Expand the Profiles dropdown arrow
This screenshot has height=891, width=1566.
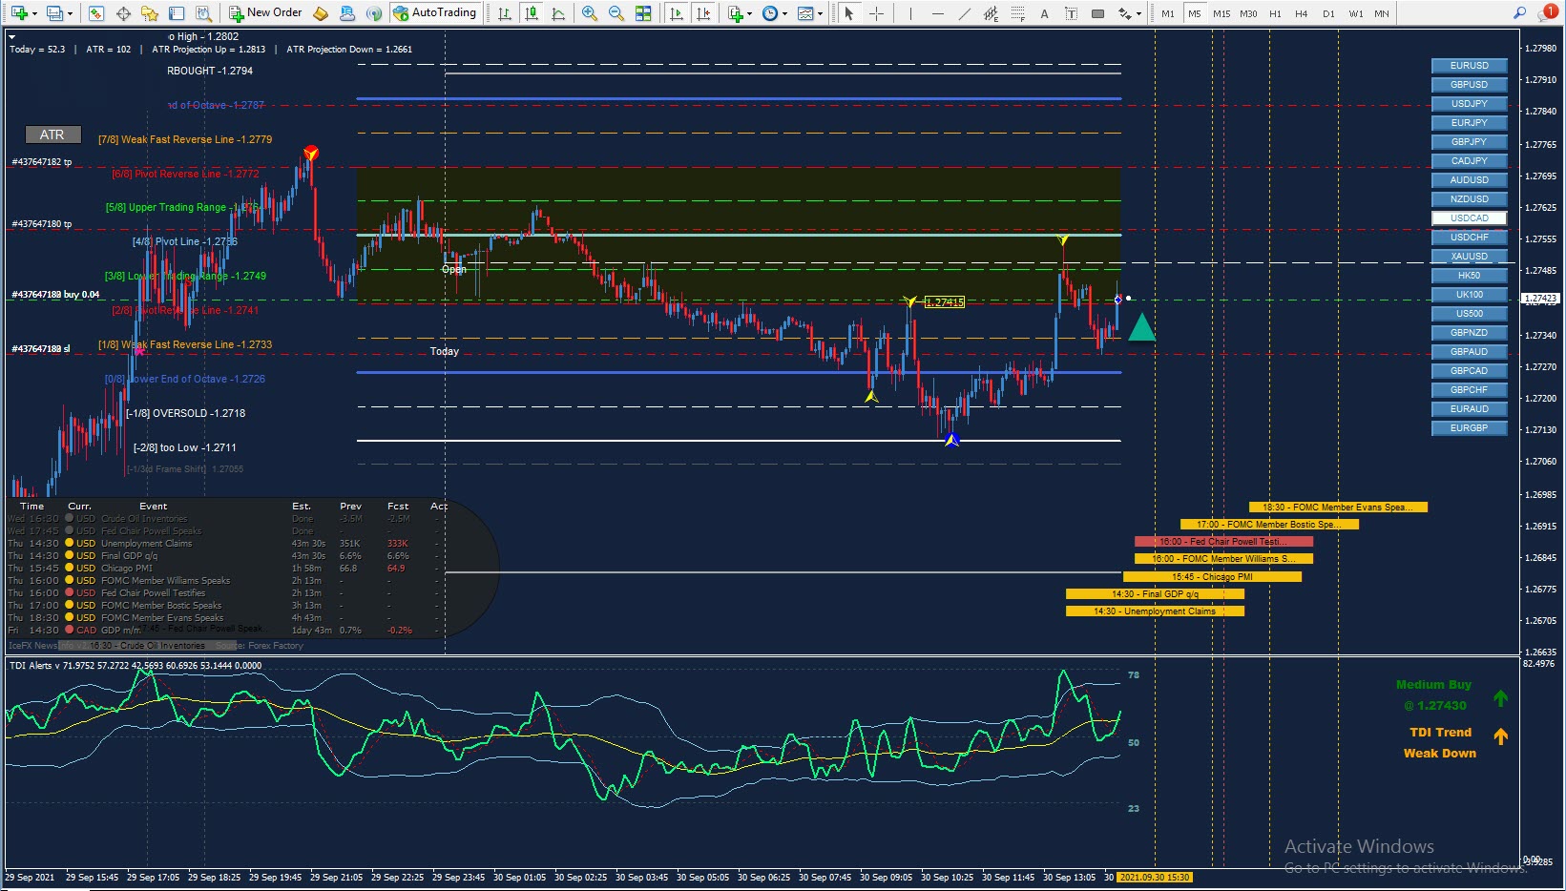click(70, 13)
